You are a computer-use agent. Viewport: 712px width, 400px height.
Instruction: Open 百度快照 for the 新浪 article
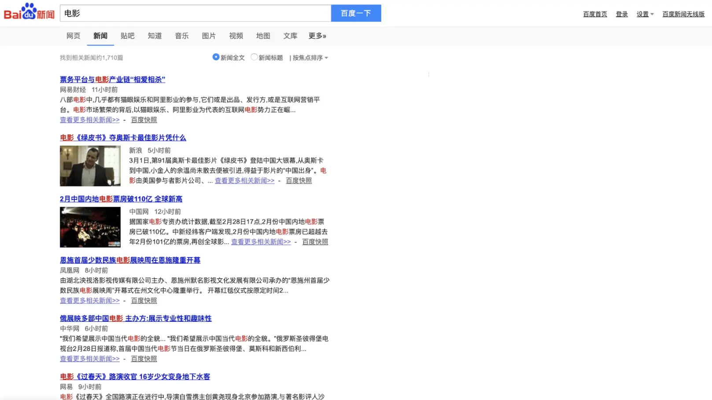coord(299,180)
